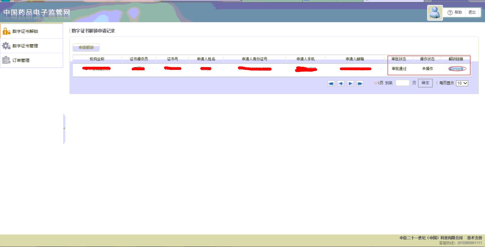Jump to the first page of records

(x=331, y=83)
